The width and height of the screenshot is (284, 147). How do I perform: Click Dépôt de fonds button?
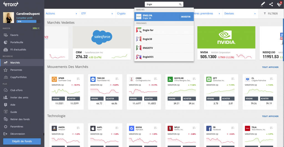pyautogui.click(x=22, y=141)
